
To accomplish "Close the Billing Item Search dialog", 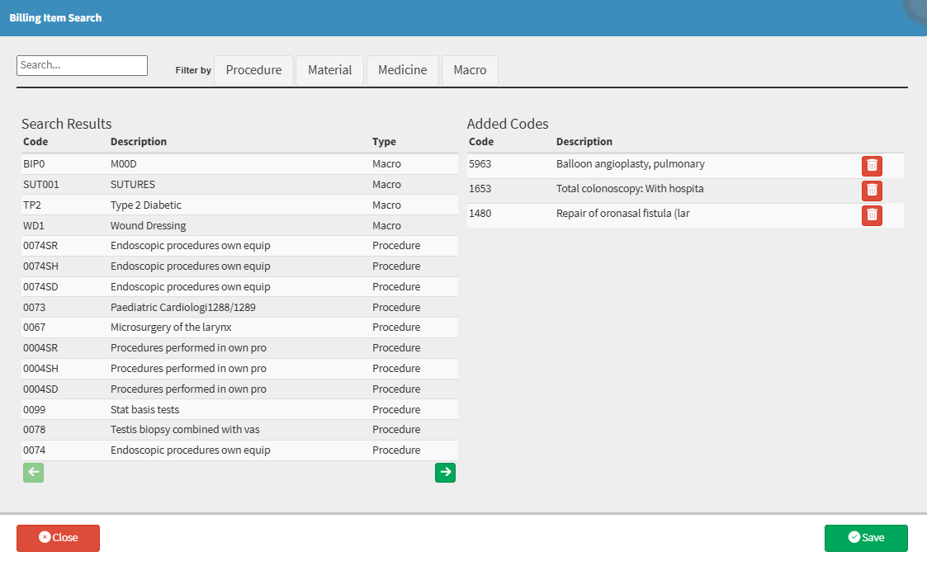I will pos(58,538).
